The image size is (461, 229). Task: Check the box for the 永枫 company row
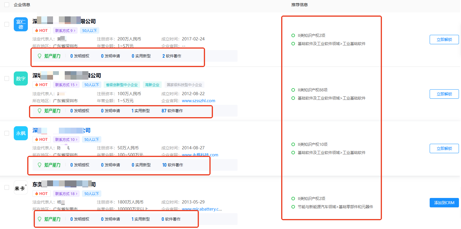point(7,133)
